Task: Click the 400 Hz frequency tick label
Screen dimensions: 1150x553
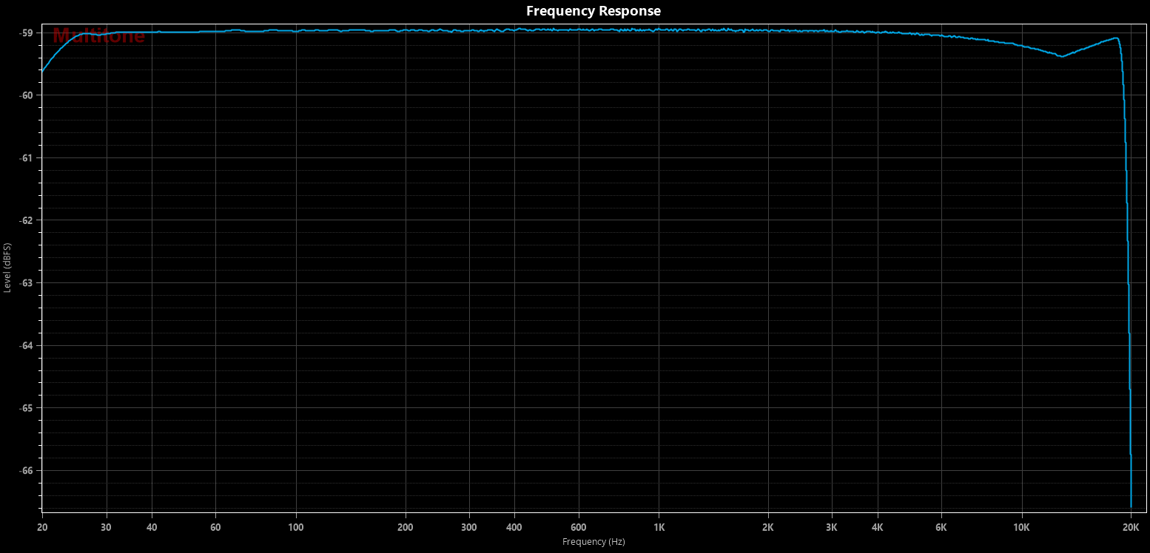Action: coord(514,527)
